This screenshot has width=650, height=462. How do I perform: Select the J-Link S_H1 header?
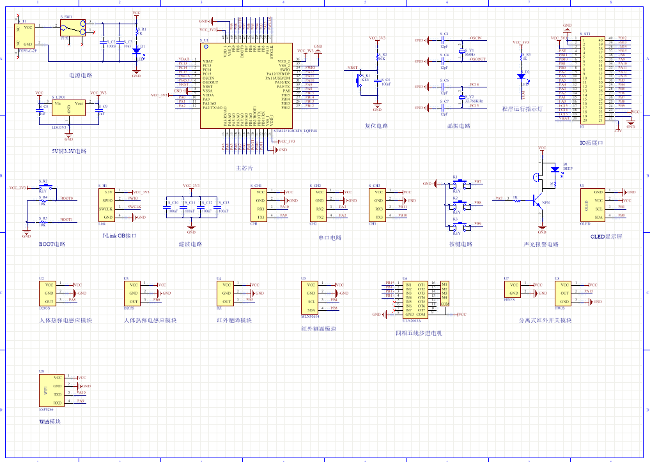108,204
